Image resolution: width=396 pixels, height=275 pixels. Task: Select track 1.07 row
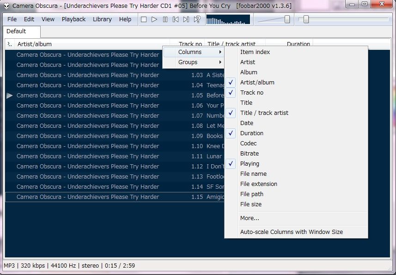click(115, 115)
